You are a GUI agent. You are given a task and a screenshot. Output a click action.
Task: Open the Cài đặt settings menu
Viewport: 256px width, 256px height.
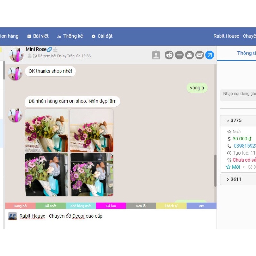(102, 36)
